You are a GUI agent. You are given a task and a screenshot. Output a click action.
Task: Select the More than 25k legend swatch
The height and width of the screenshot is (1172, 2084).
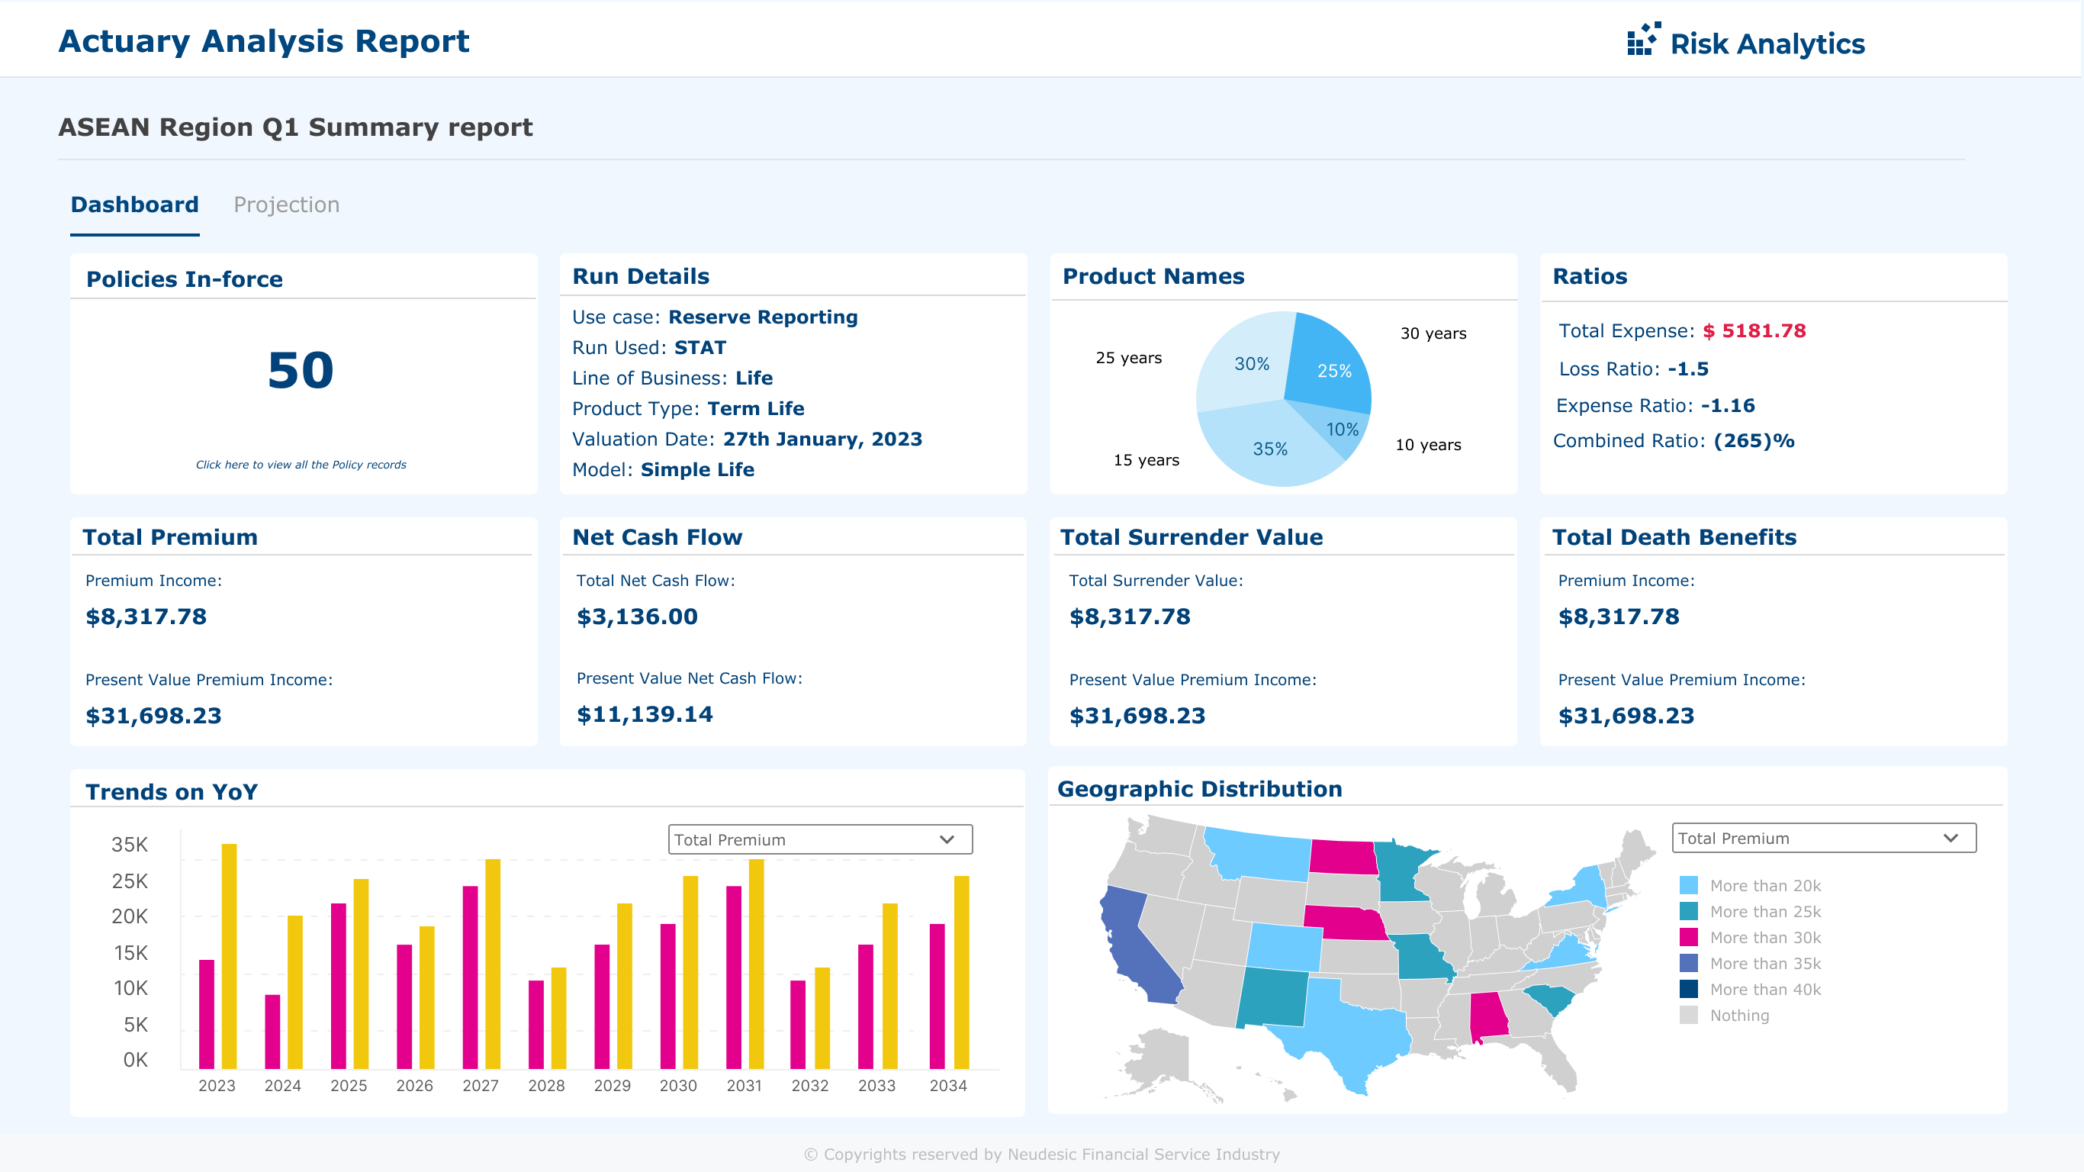[x=1688, y=911]
